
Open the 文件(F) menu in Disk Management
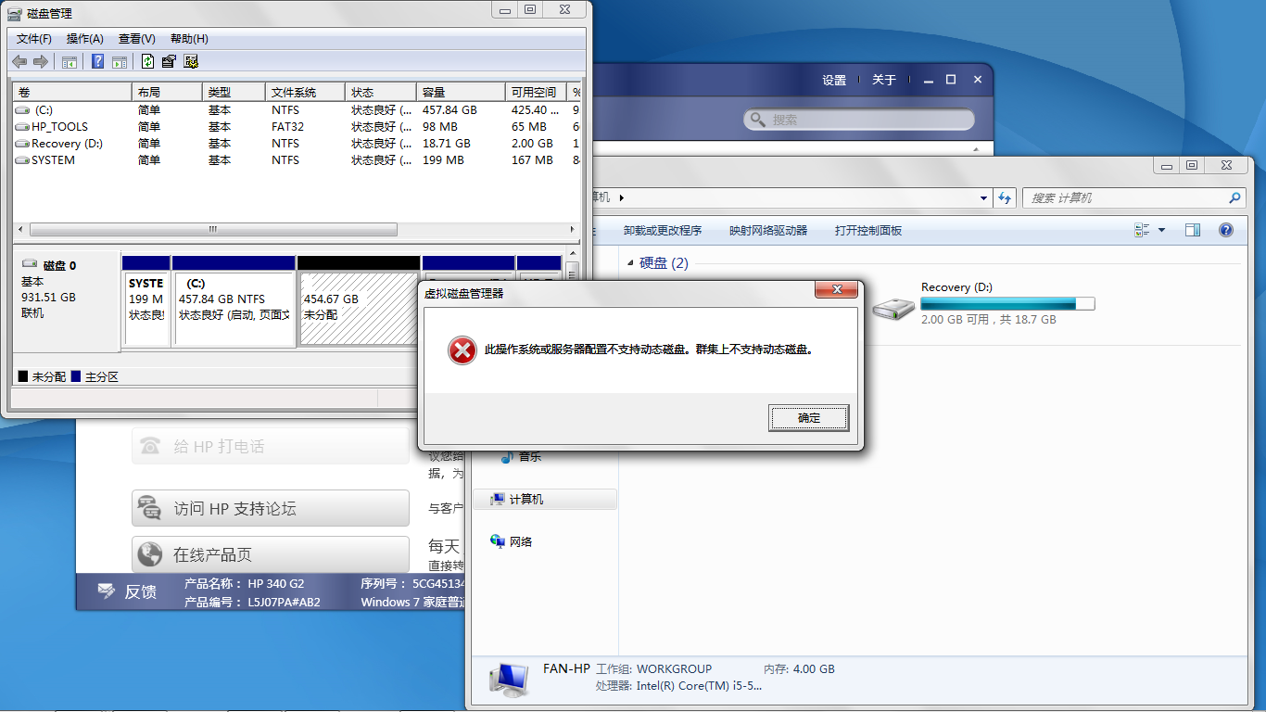[x=34, y=39]
